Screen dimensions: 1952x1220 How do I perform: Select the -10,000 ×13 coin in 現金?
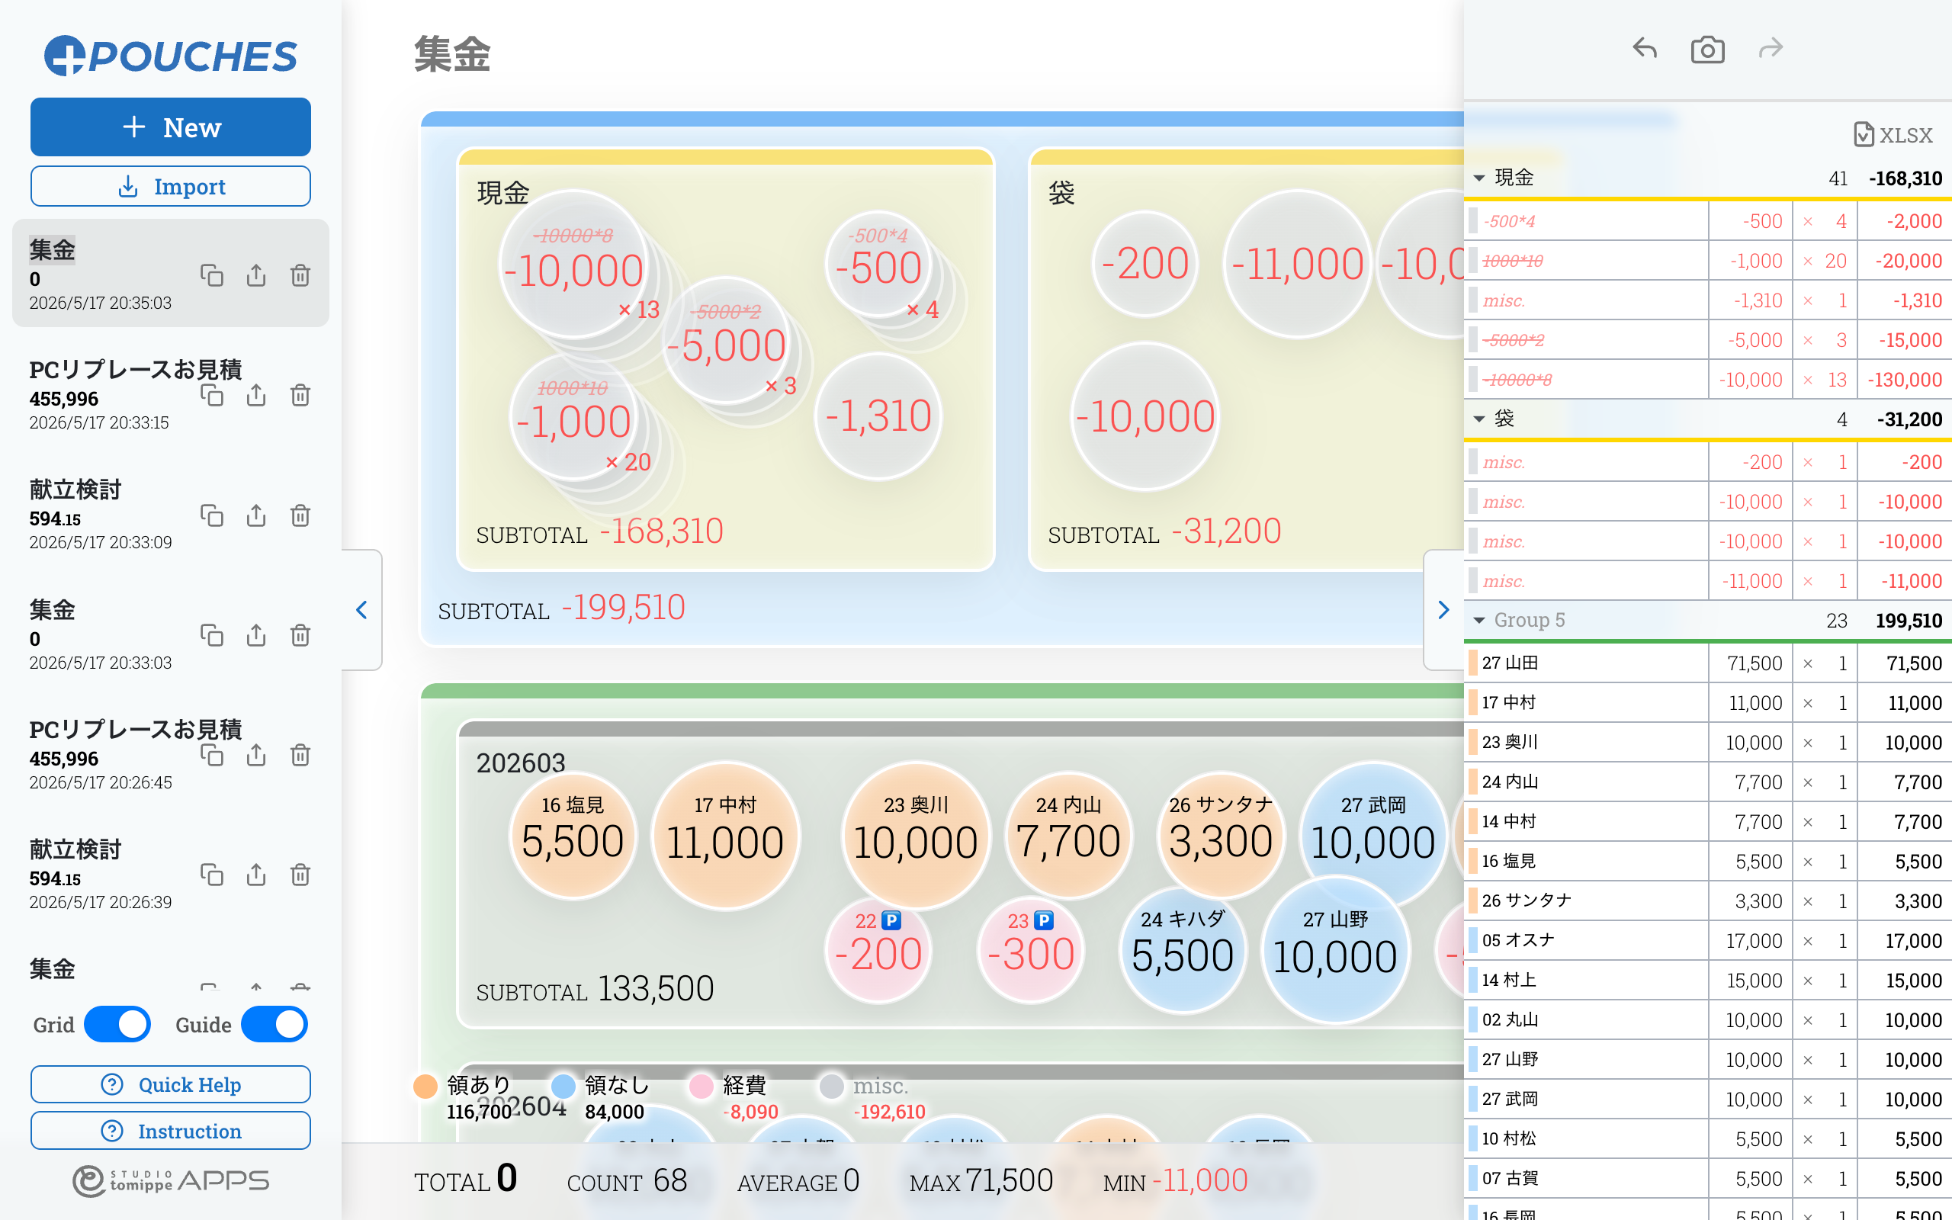point(573,265)
